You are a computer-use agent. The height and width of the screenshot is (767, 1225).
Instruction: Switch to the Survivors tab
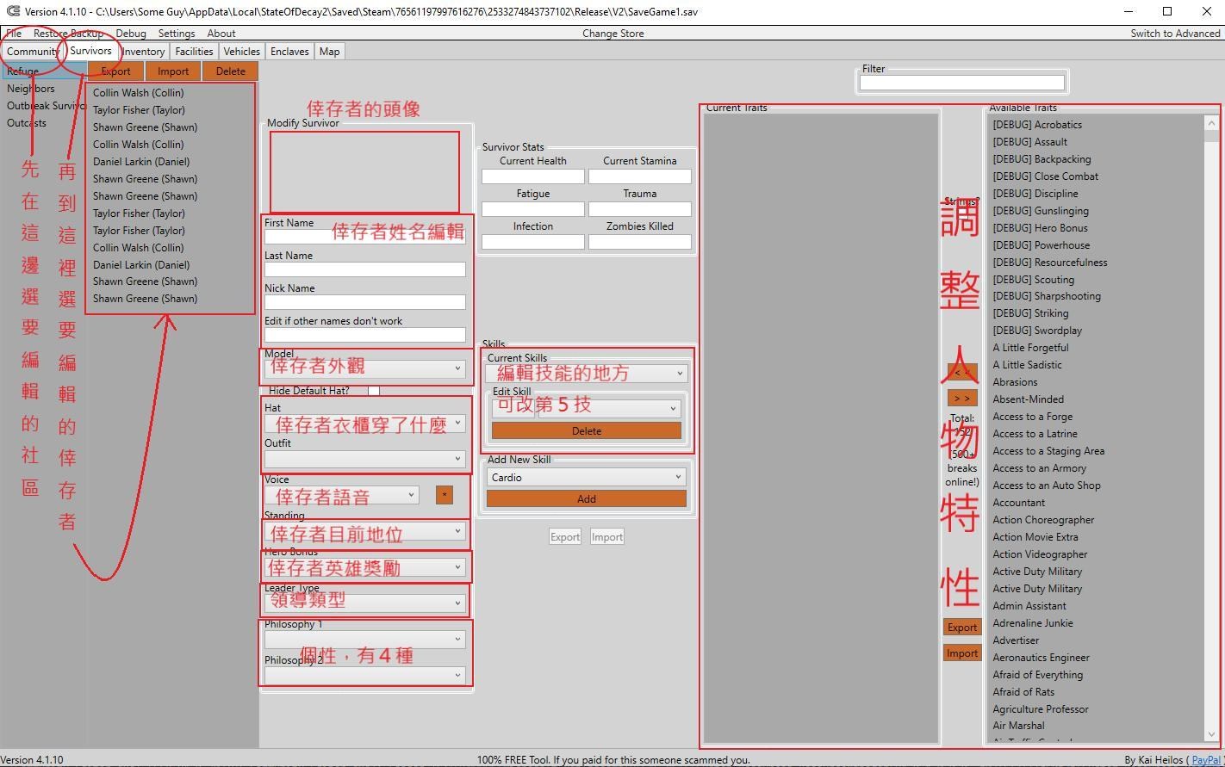91,51
